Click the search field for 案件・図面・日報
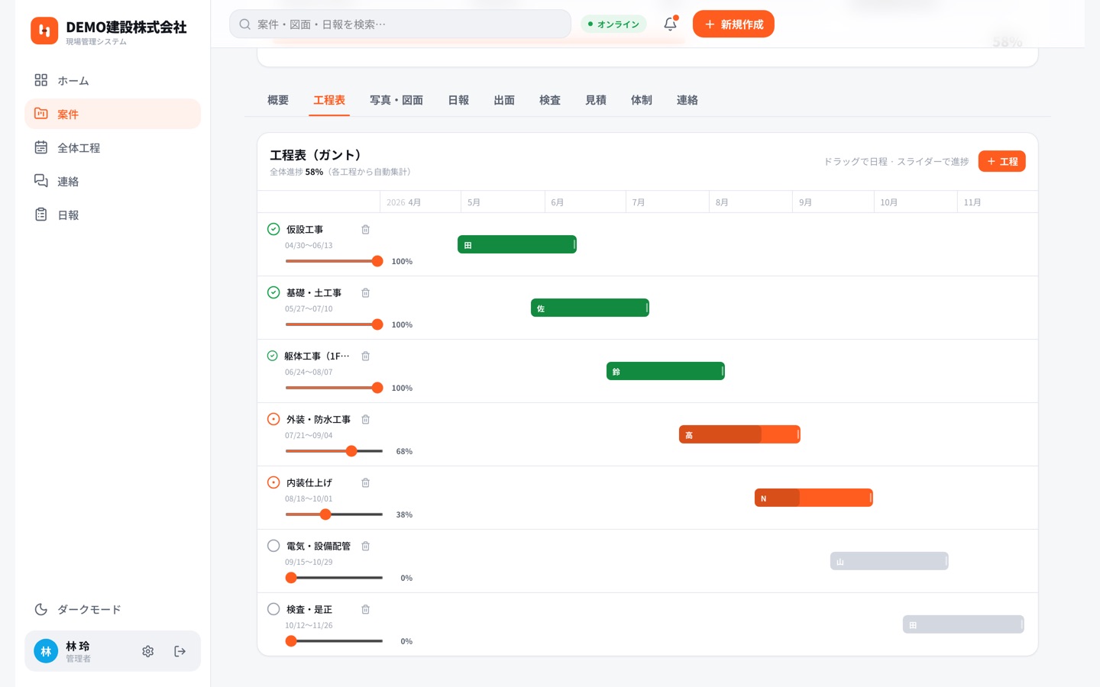Screen dimensions: 1100x687 point(400,24)
